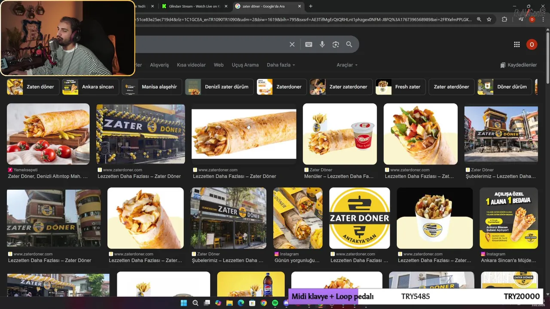Open the 'Uçuş Arama' tab
Viewport: 550px width, 309px height.
[x=245, y=65]
